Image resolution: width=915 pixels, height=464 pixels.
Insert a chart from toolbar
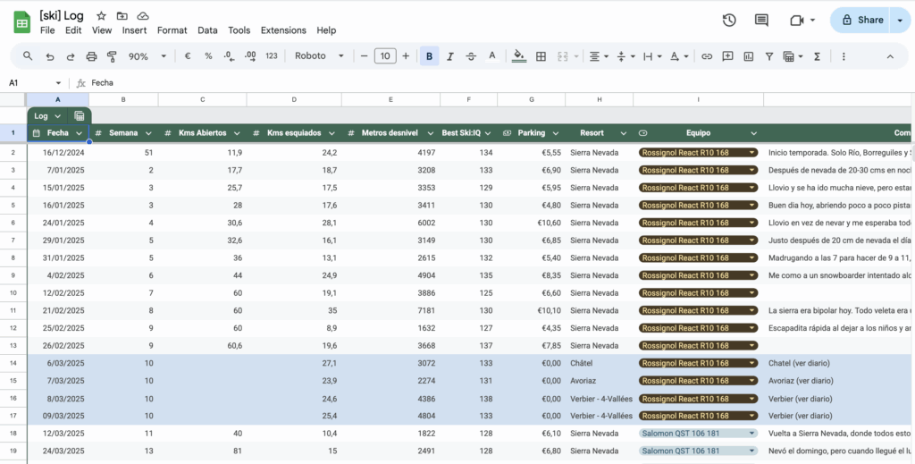pyautogui.click(x=749, y=56)
